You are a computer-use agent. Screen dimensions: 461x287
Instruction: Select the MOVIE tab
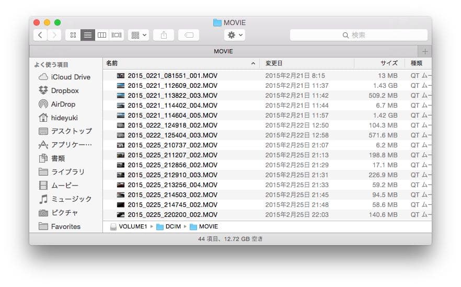tap(223, 51)
